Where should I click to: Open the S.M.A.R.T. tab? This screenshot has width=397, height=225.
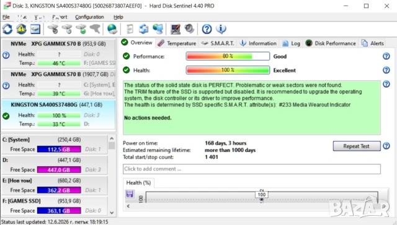click(218, 43)
